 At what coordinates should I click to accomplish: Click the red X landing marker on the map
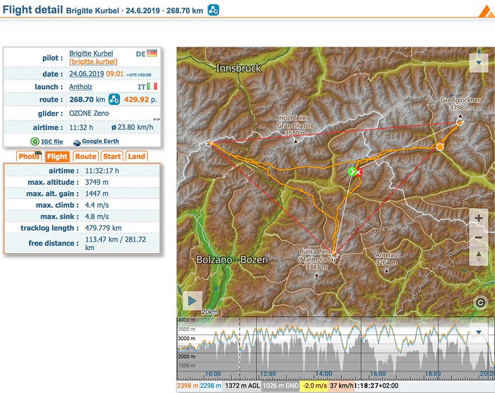click(x=358, y=172)
